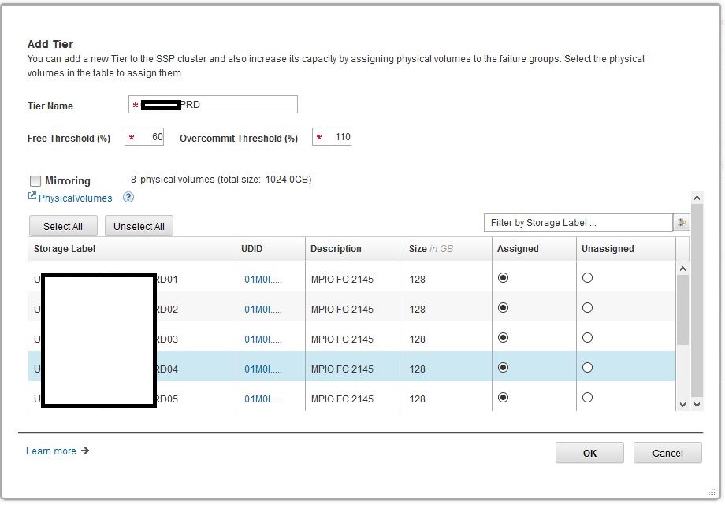
Task: Click the filter icon beside the filter box
Action: coord(682,223)
